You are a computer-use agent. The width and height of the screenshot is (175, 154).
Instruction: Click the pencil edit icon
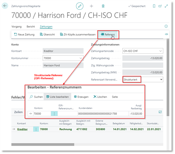click(79, 6)
